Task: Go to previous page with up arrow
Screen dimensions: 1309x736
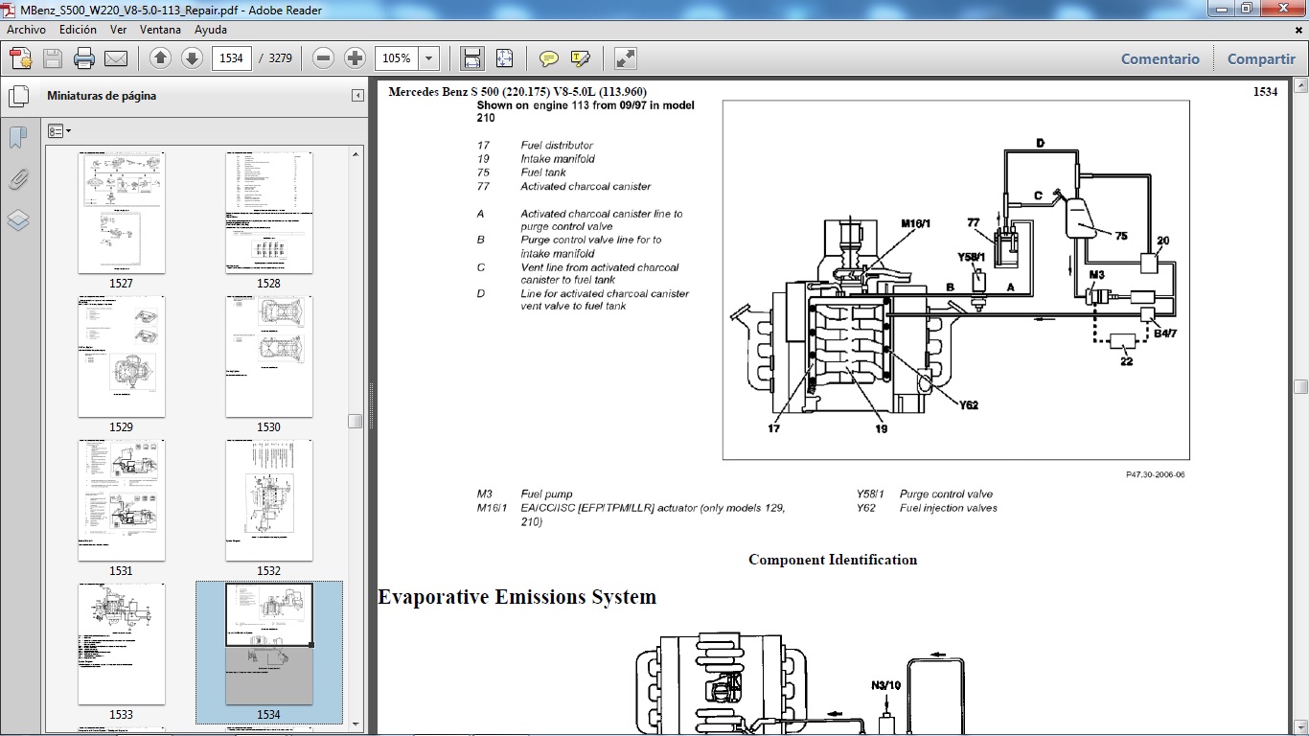Action: pos(161,58)
